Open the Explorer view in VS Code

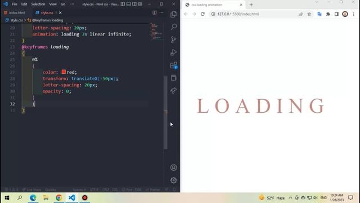coord(174,14)
